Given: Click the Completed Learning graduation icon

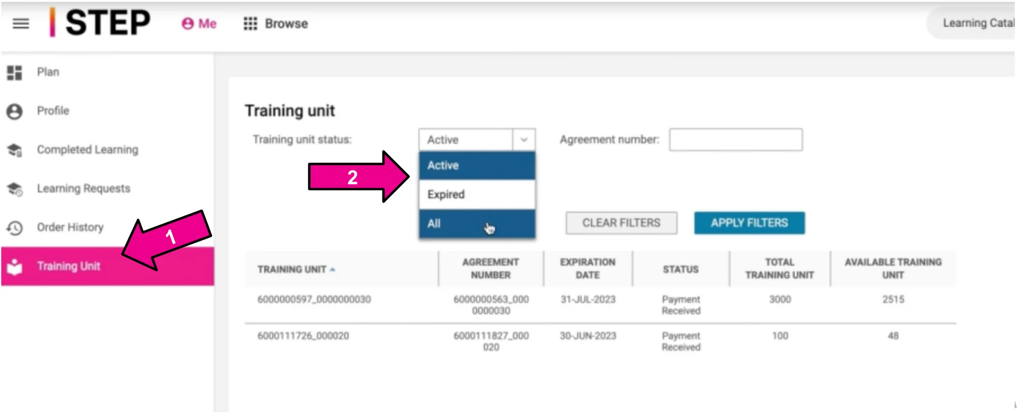Looking at the screenshot, I should [x=15, y=150].
